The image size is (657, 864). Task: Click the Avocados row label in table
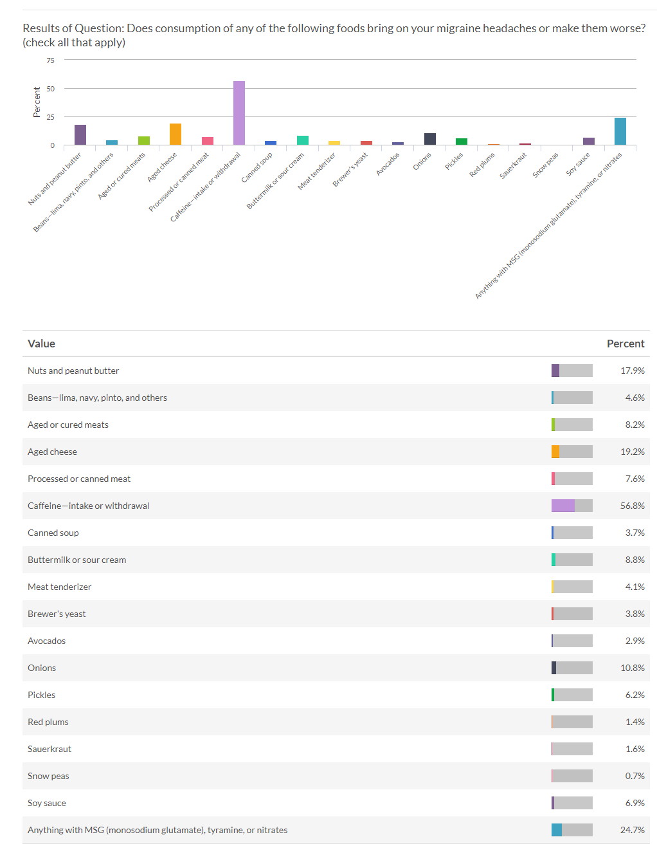[x=46, y=641]
